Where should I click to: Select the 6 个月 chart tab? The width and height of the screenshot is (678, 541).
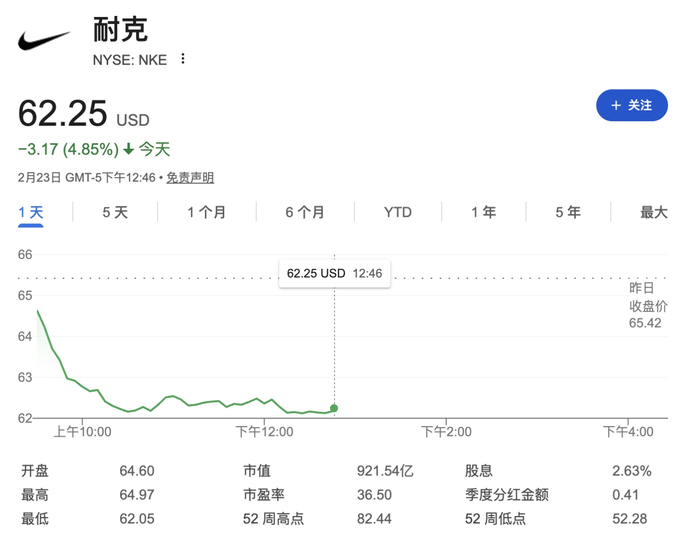pyautogui.click(x=304, y=212)
